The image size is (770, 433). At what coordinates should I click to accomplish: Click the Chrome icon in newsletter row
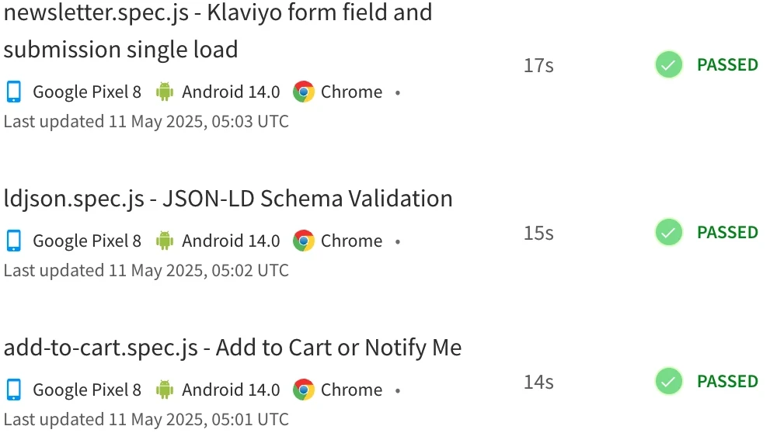click(304, 92)
